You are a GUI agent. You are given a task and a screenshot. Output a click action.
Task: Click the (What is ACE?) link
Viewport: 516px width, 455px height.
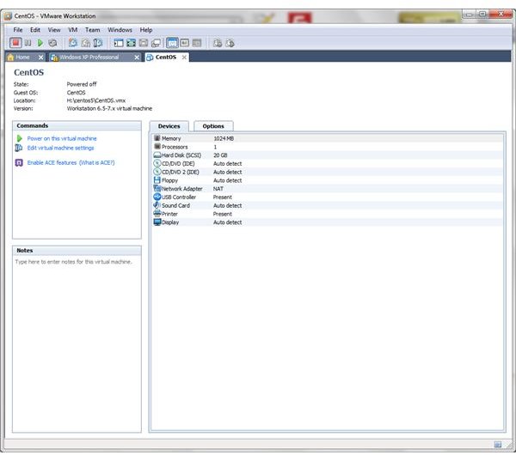[96, 162]
